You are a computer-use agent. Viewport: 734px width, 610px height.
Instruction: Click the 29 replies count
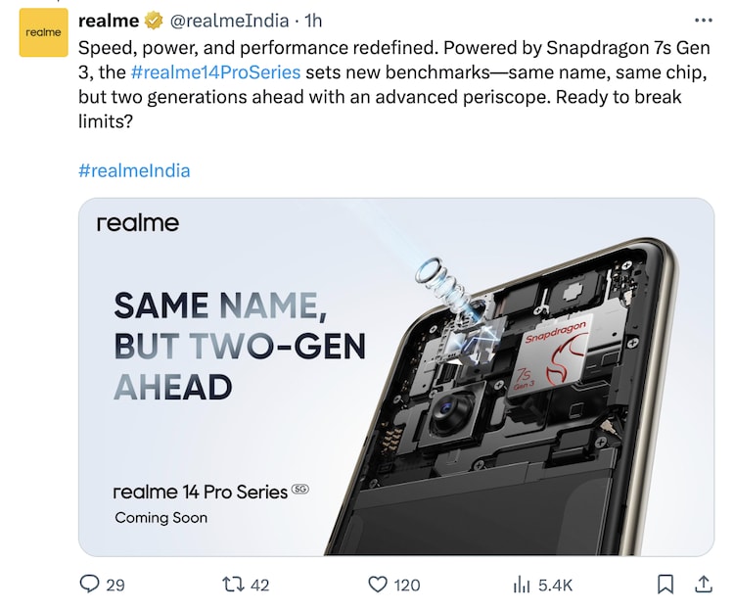[x=115, y=586]
